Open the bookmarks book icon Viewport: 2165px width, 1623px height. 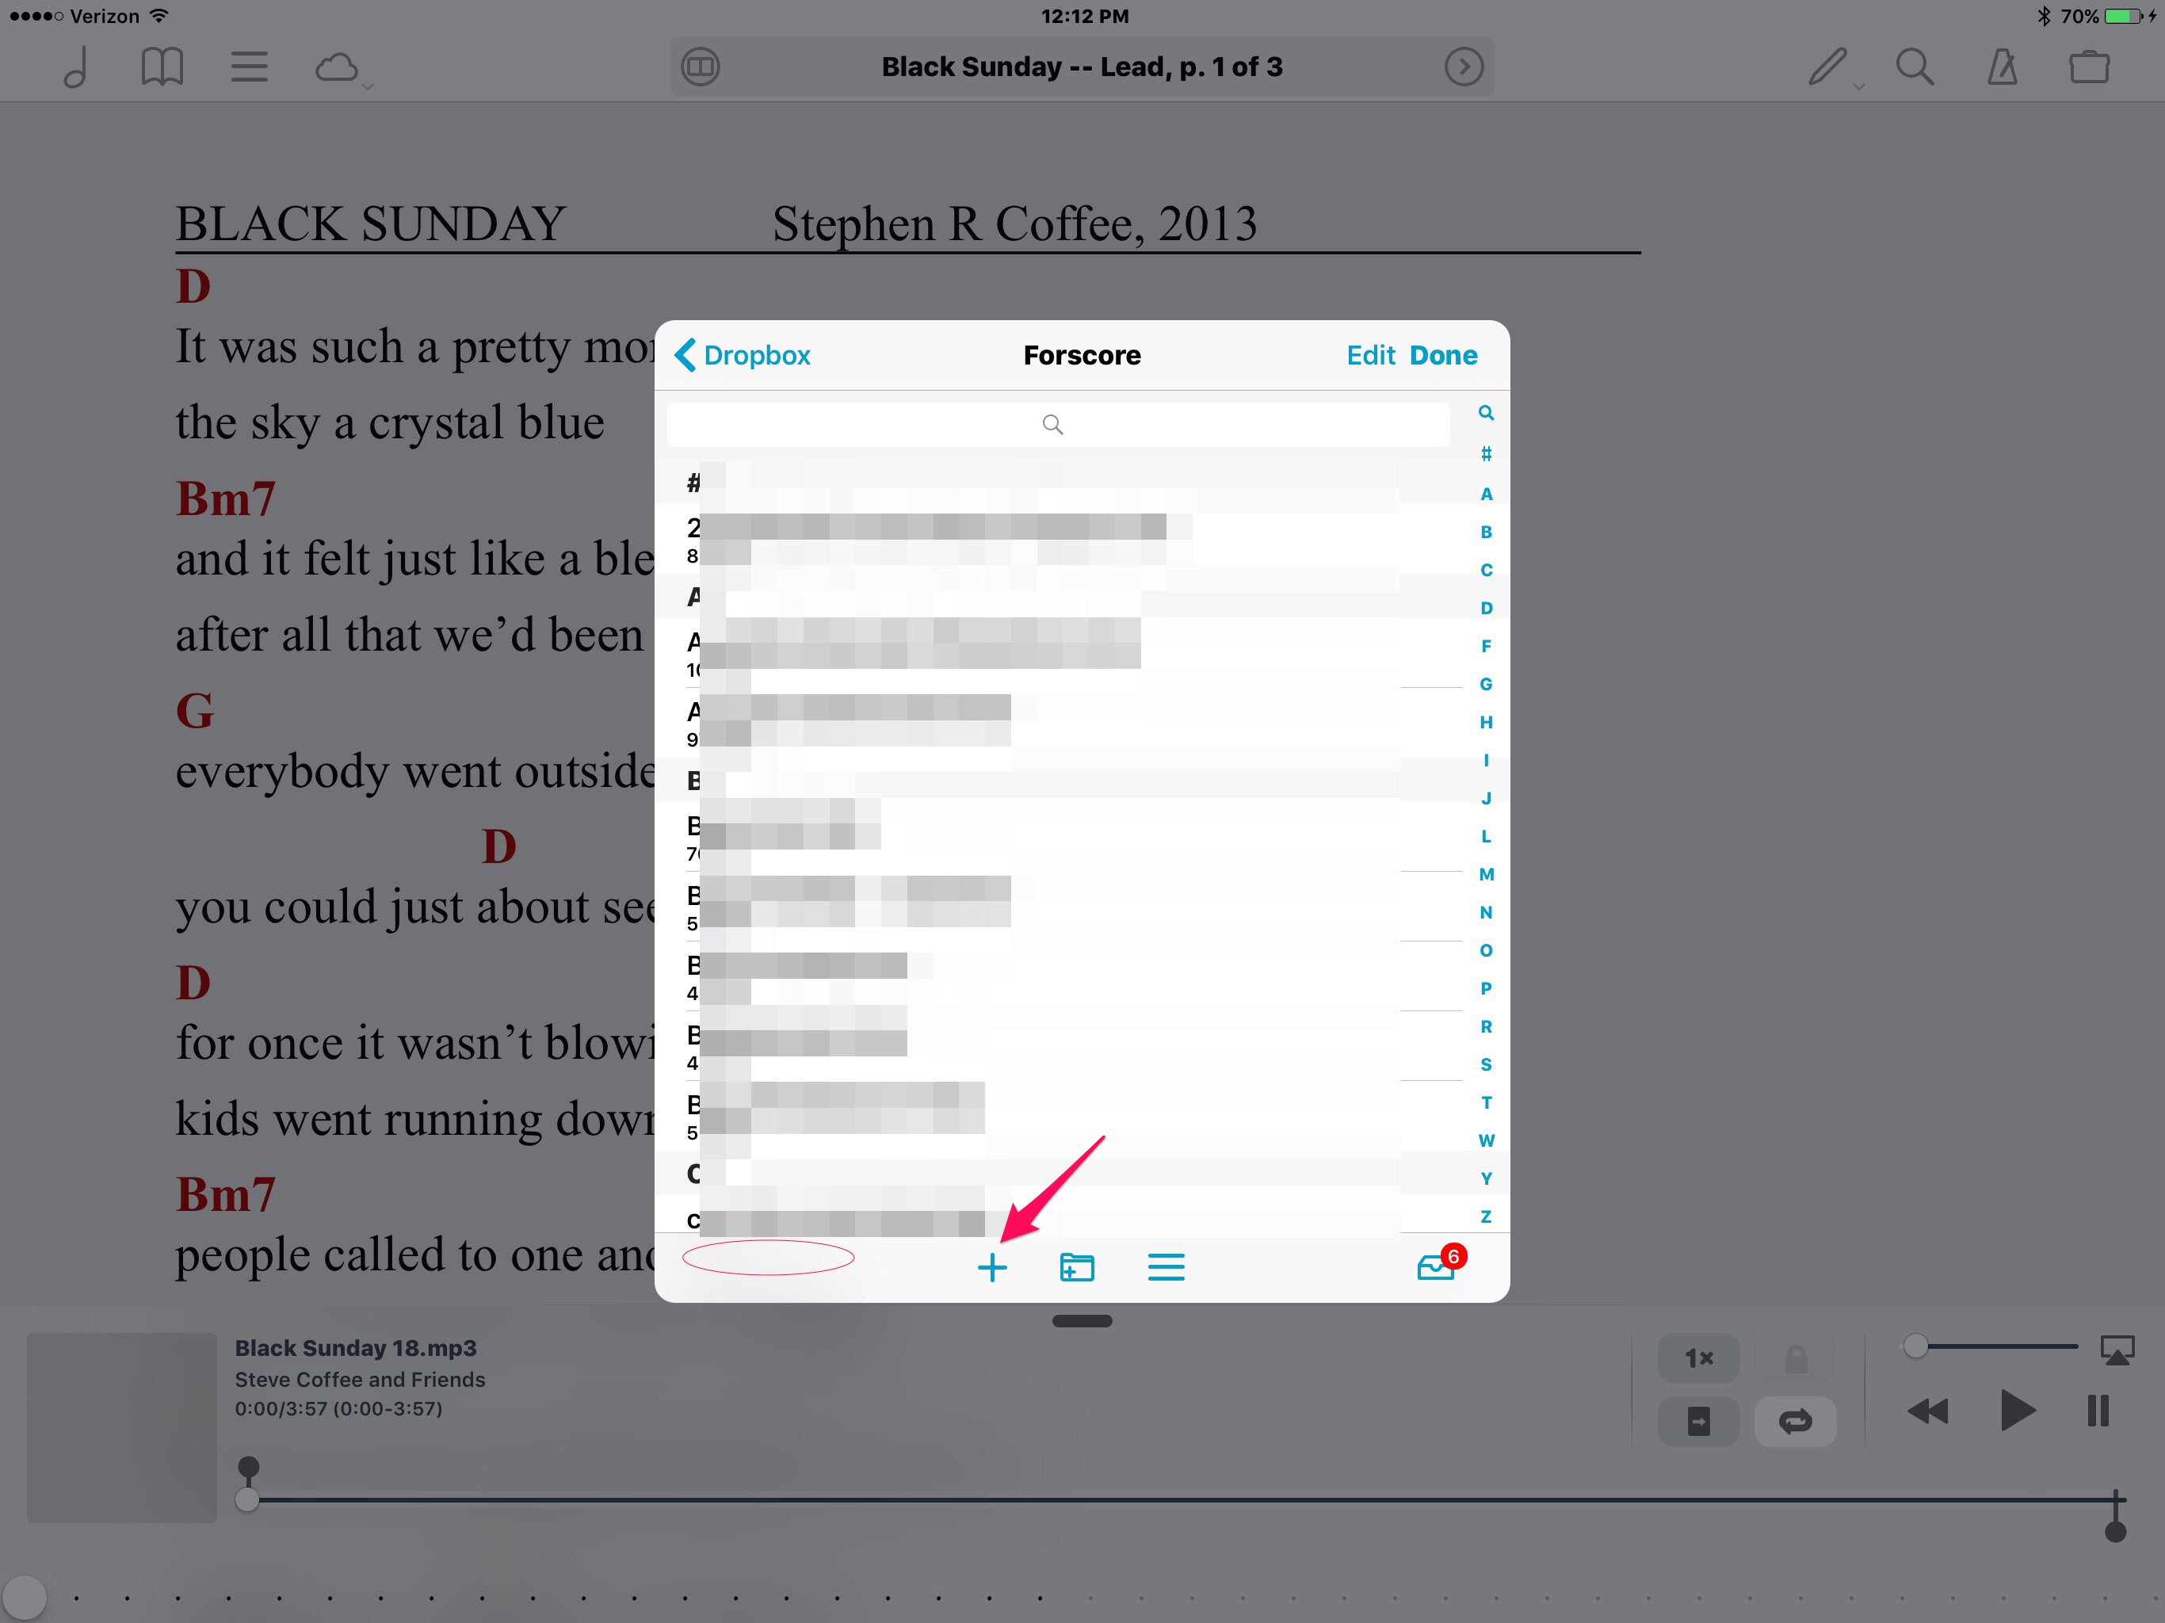(x=162, y=67)
